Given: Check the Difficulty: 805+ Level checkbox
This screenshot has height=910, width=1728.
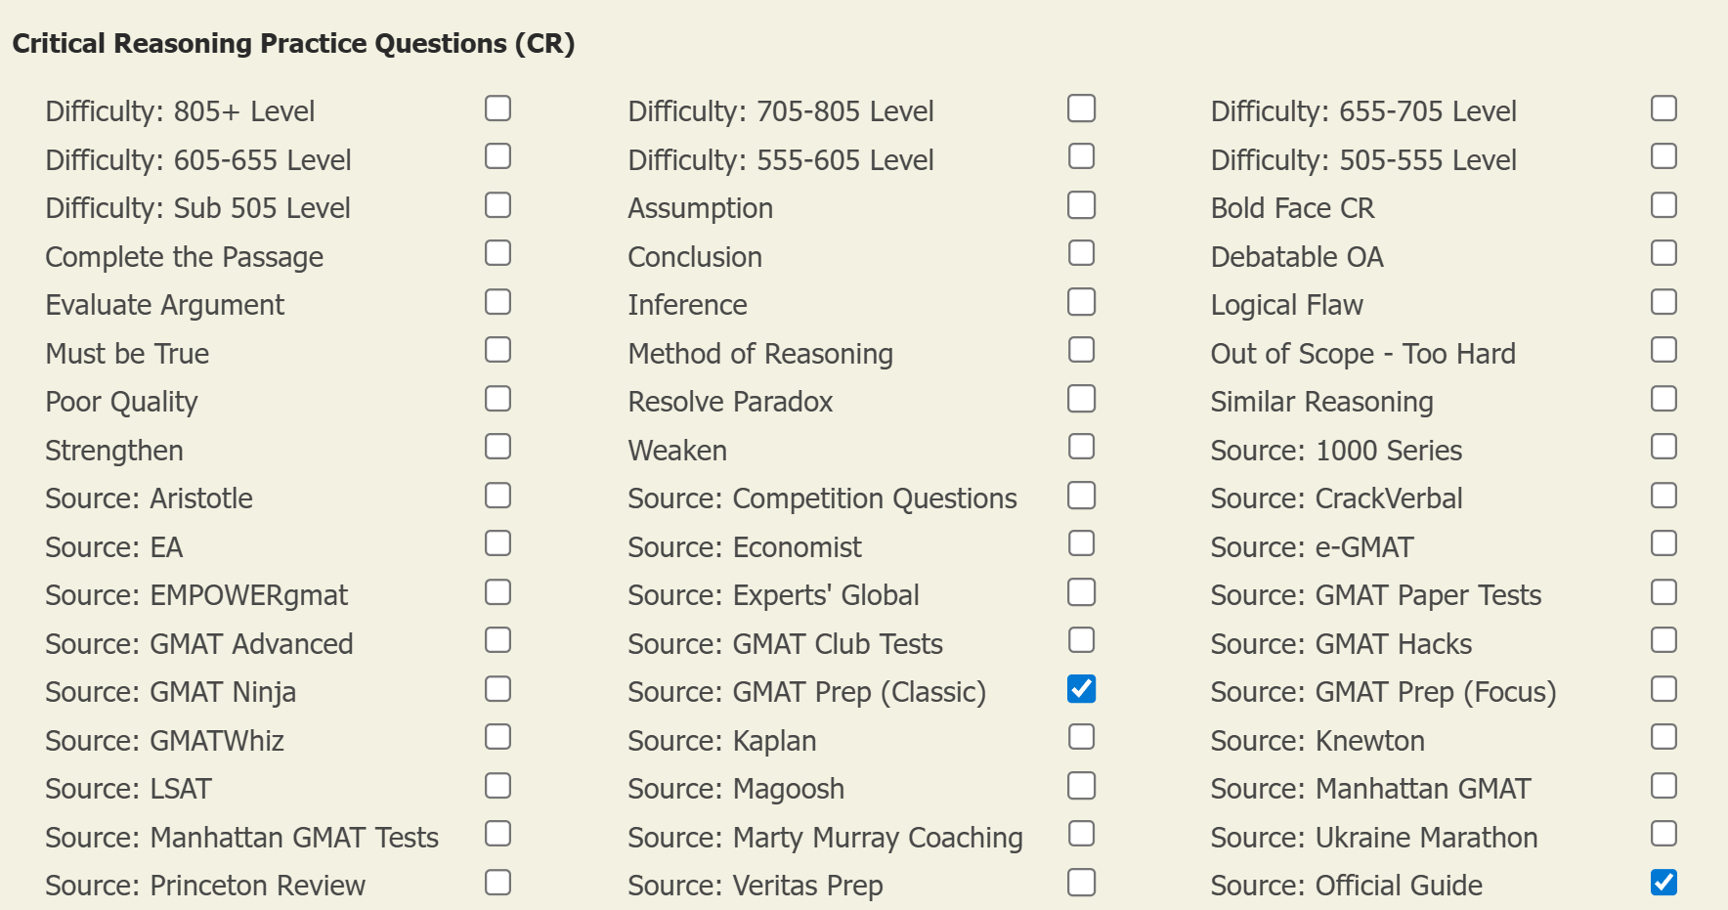Looking at the screenshot, I should pyautogui.click(x=497, y=108).
